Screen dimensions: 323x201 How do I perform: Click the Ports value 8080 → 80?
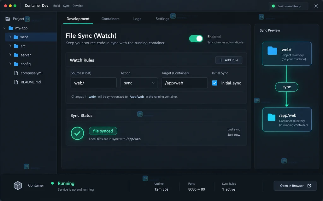point(197,189)
